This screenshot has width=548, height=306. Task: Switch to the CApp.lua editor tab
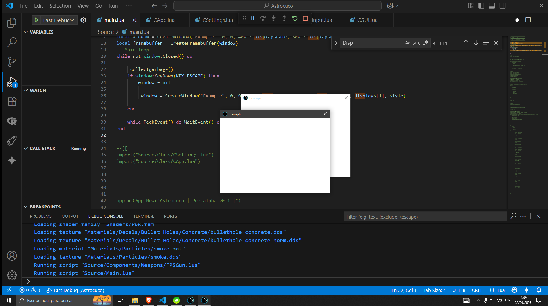tap(164, 20)
